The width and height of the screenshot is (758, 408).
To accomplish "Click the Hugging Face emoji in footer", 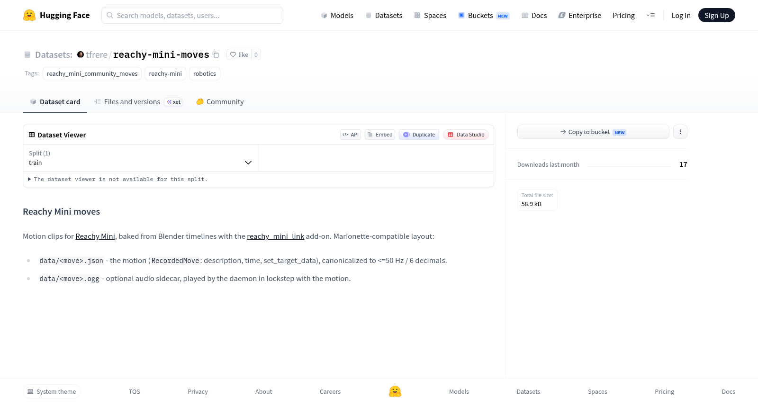I will [x=395, y=391].
